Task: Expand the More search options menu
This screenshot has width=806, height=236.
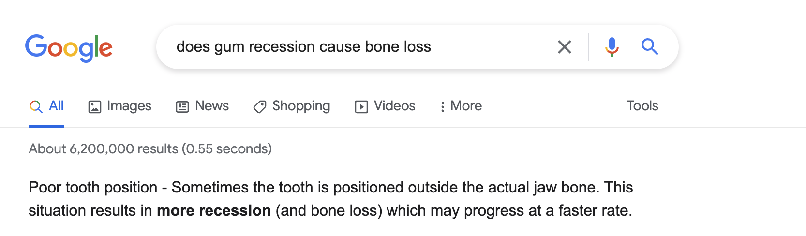Action: tap(461, 106)
